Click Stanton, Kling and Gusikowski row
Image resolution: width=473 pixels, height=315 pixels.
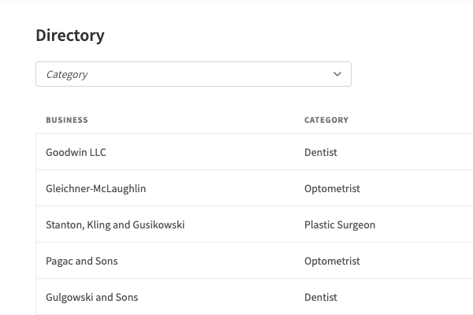115,224
